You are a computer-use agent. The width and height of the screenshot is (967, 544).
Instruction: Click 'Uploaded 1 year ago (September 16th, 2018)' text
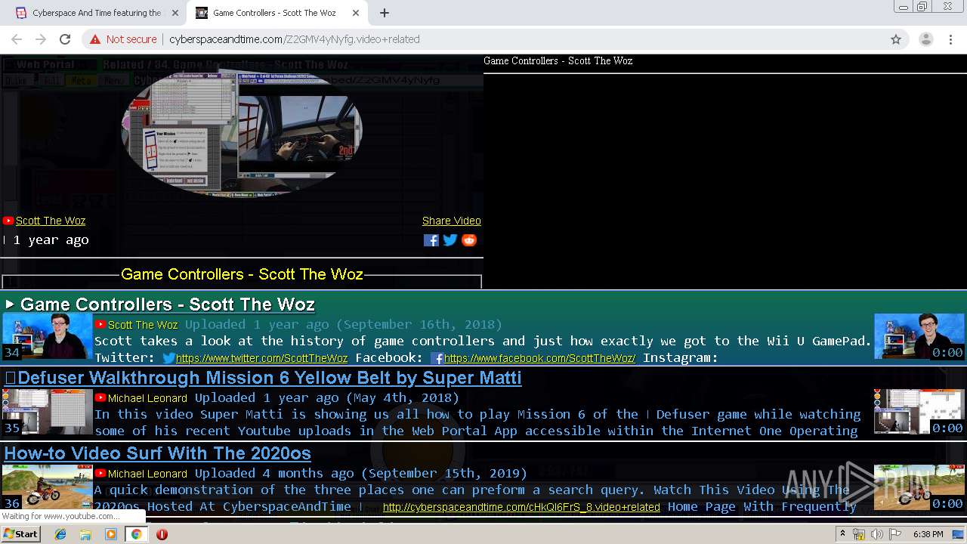click(344, 325)
